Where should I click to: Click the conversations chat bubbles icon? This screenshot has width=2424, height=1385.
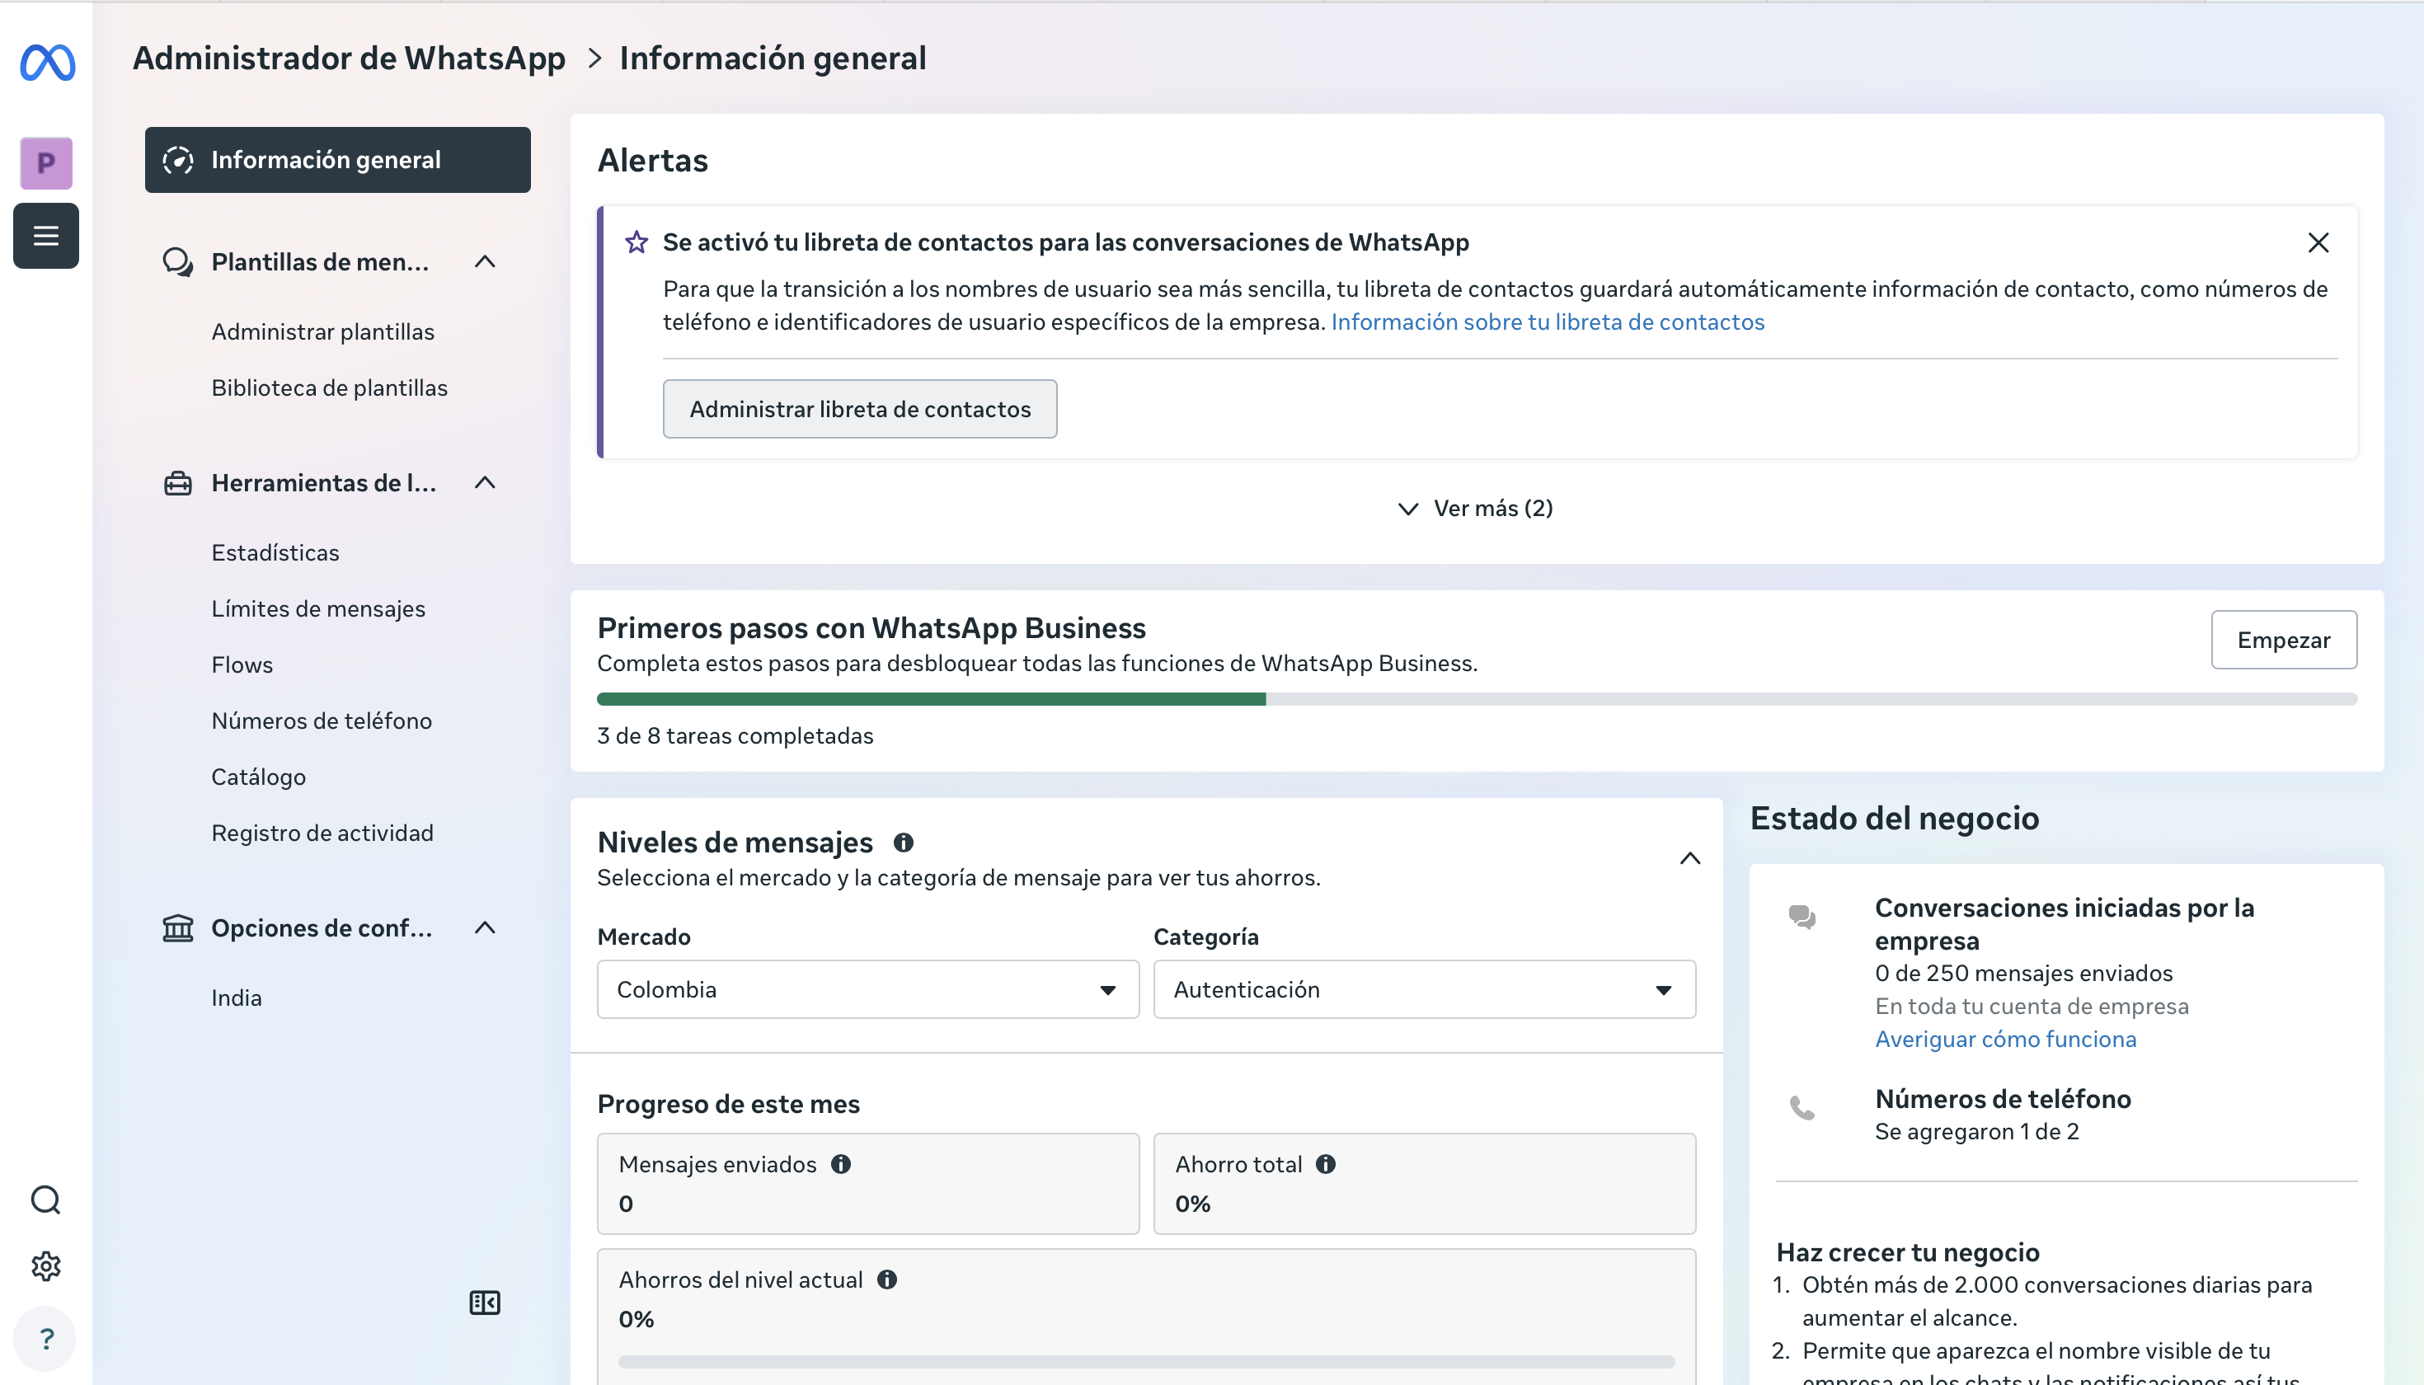(1802, 917)
